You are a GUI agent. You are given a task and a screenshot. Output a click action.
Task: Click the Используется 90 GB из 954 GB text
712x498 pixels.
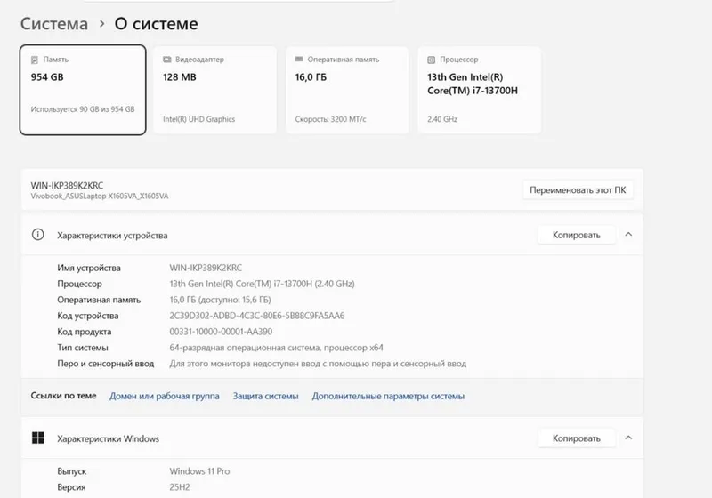point(83,109)
